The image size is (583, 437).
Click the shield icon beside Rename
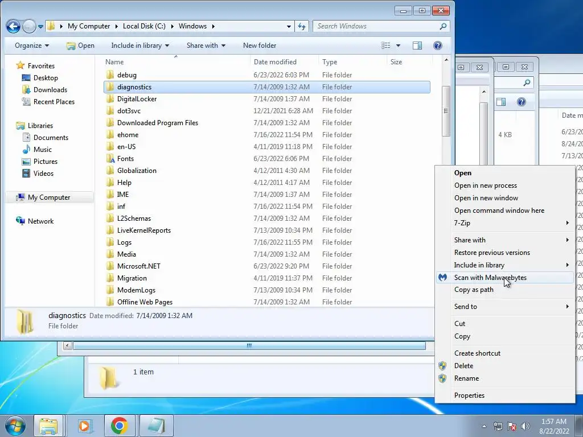(x=442, y=378)
